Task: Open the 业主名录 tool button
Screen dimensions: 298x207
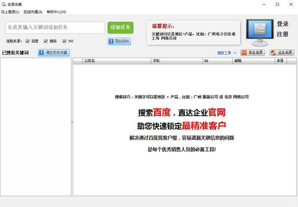Action: 282,53
